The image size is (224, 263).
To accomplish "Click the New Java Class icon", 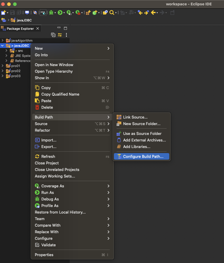I will pos(95,13).
